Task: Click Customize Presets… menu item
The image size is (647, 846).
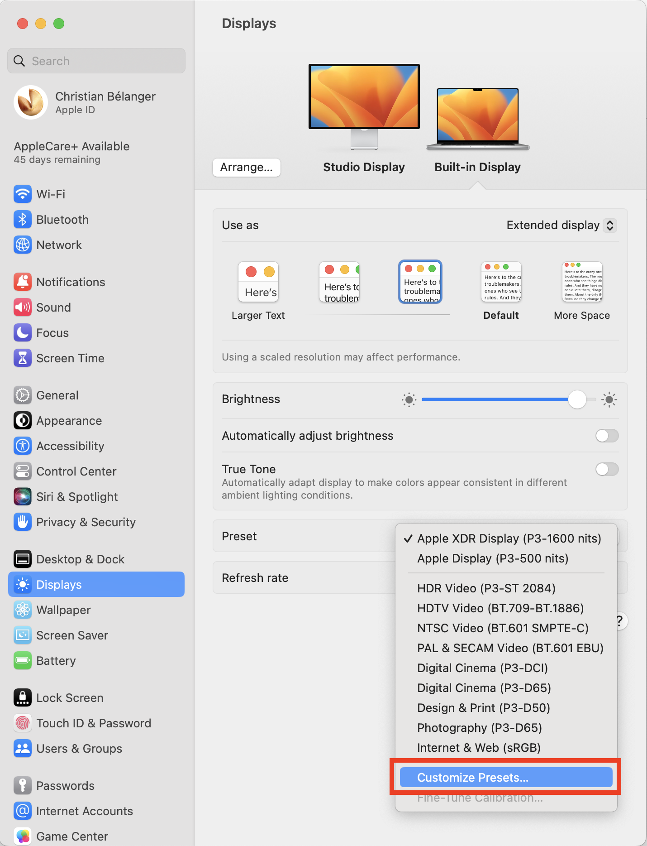Action: pyautogui.click(x=506, y=778)
